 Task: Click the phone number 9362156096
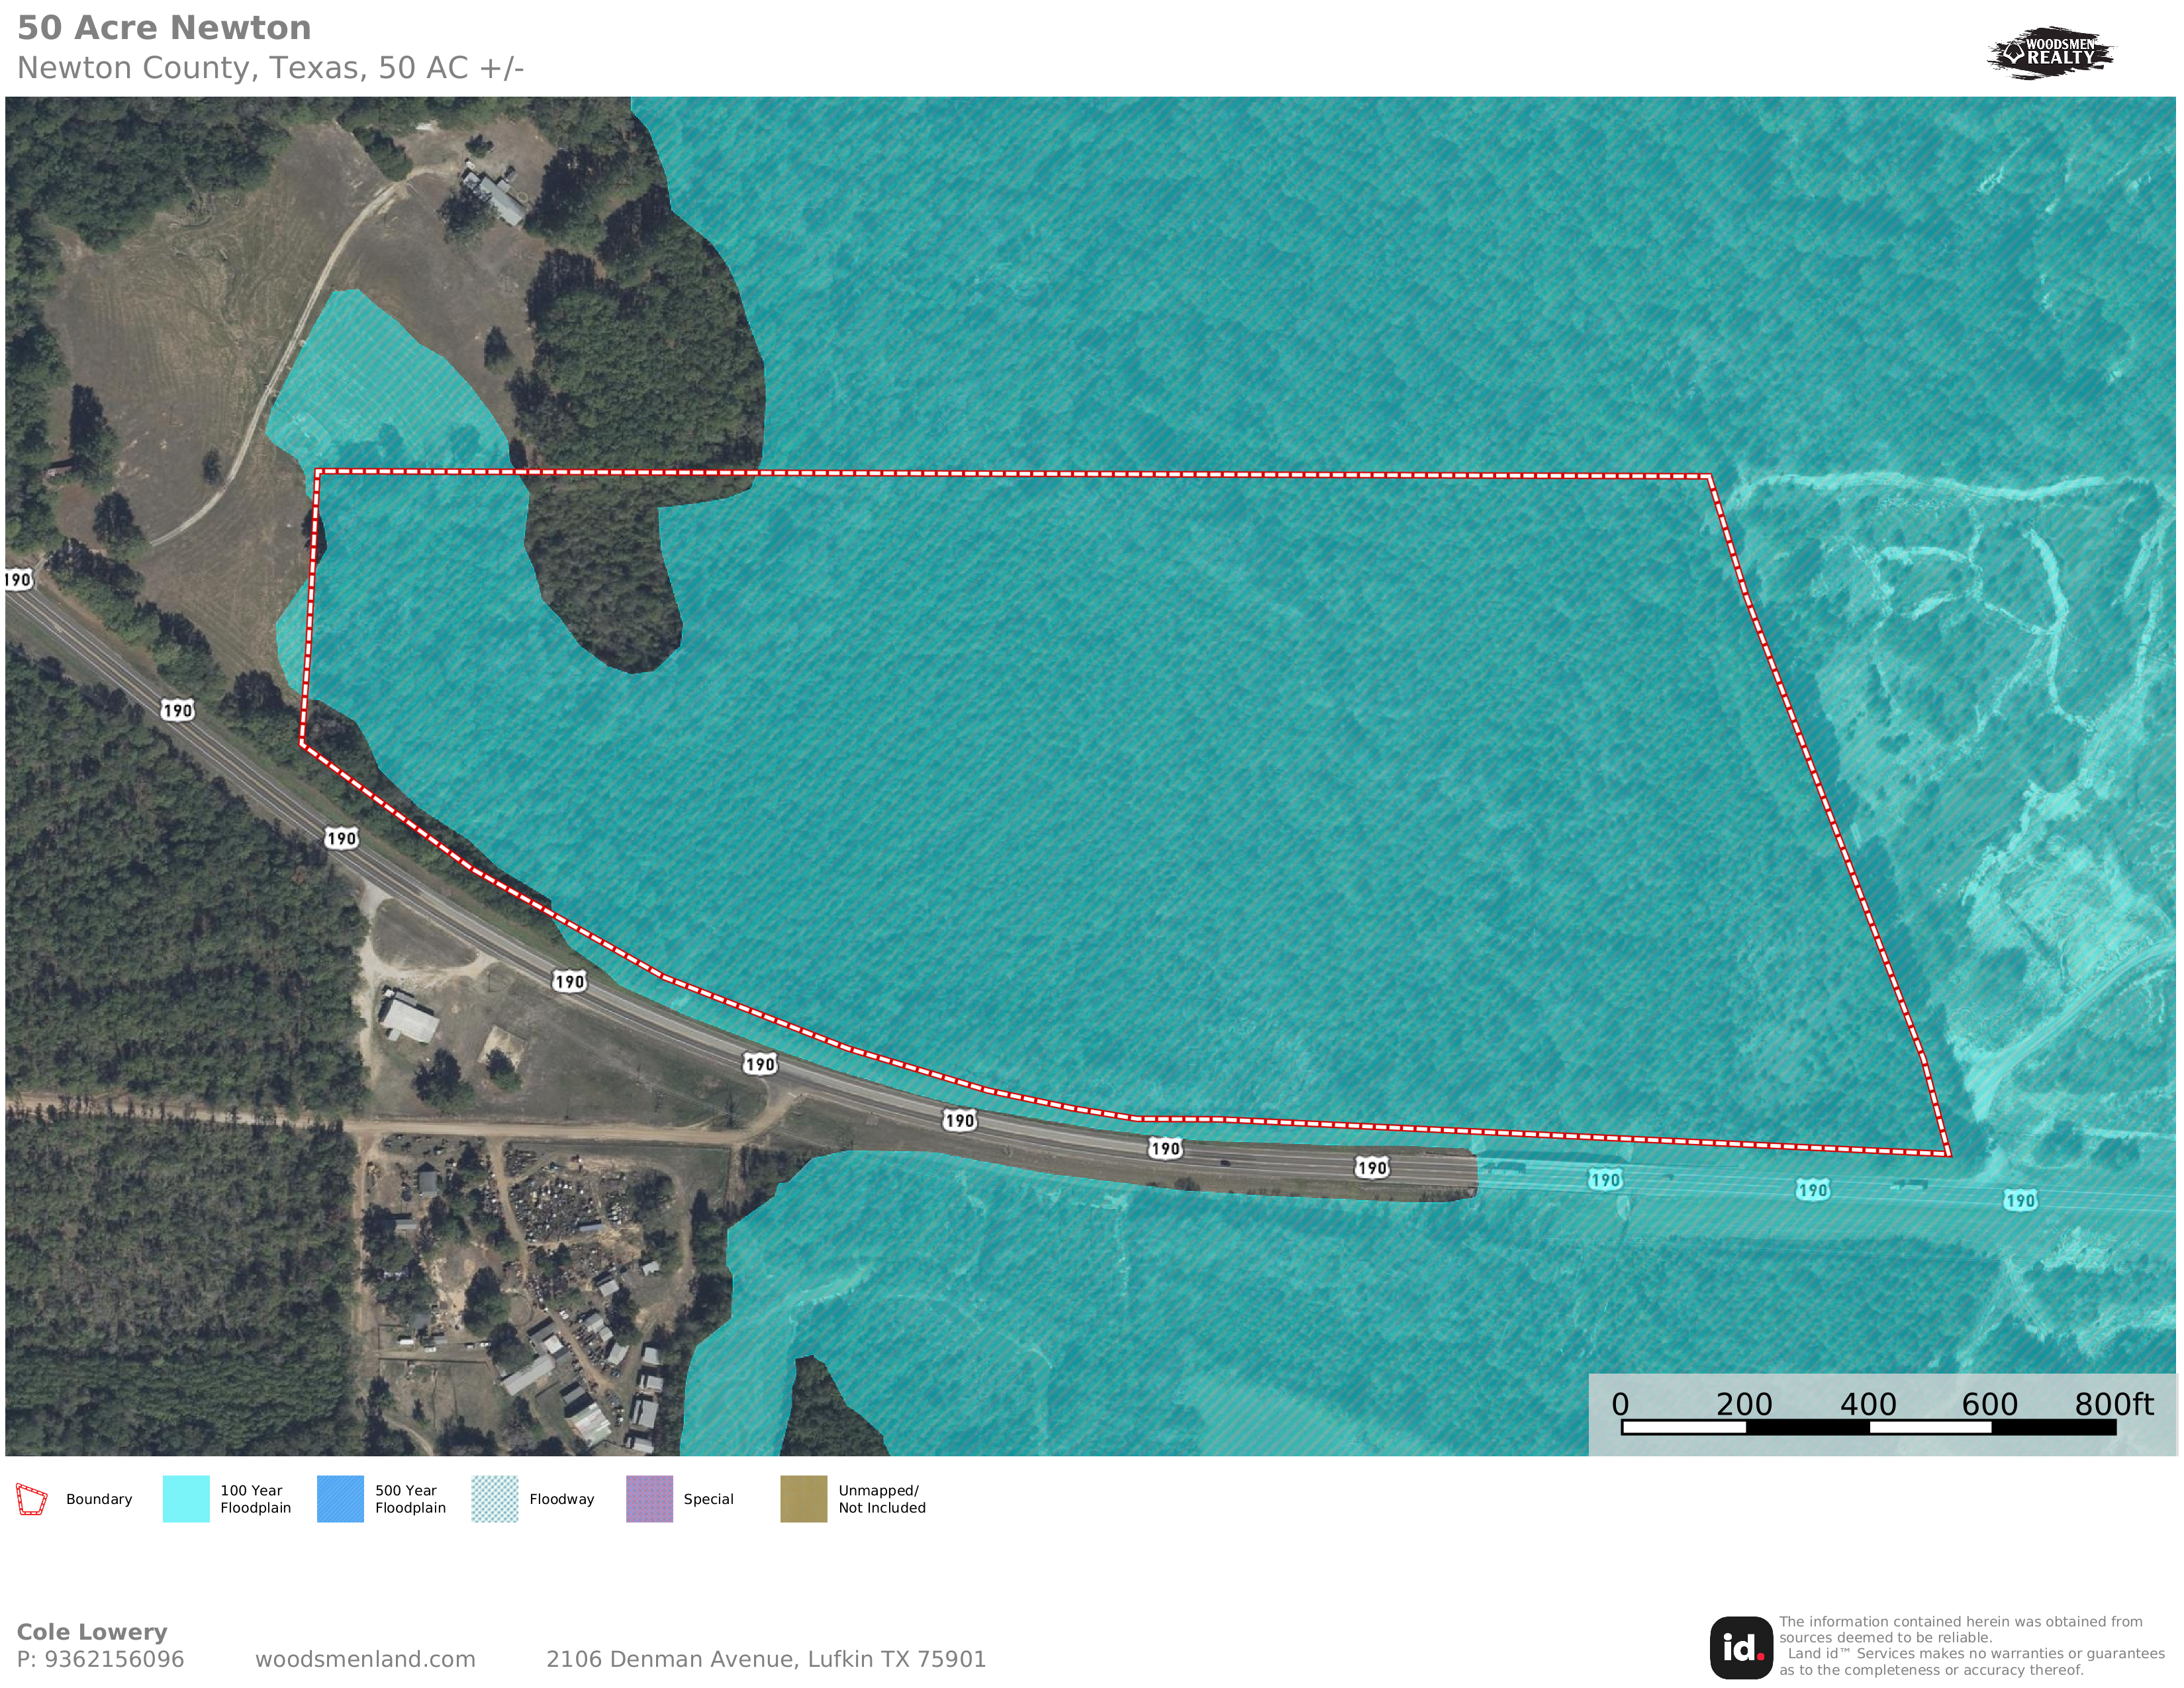(115, 1659)
